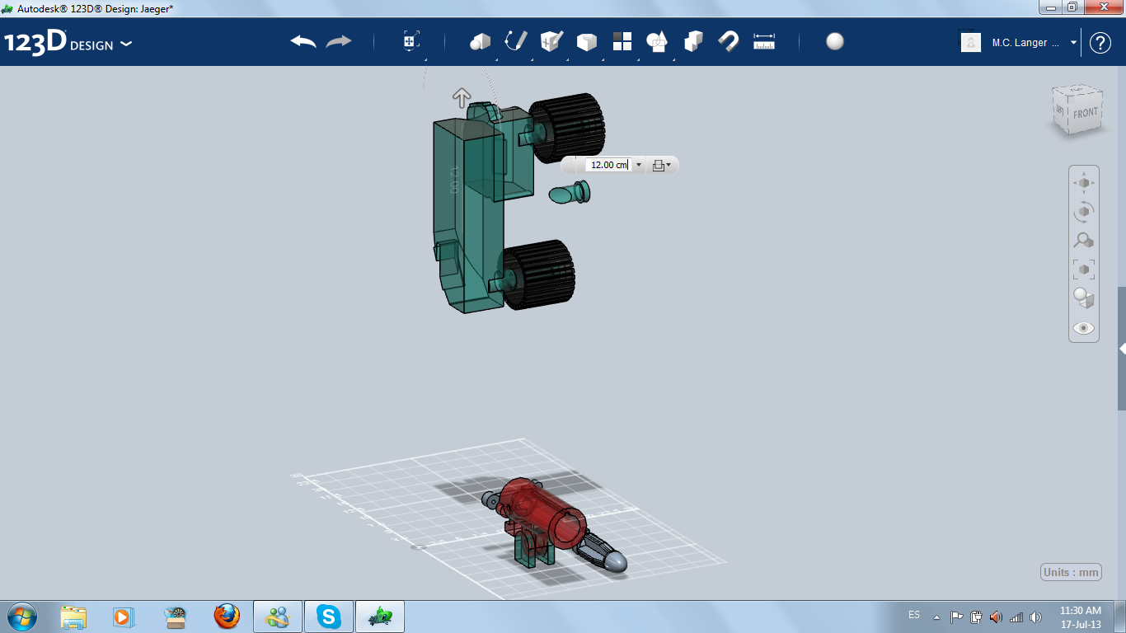Open Windows Explorer from taskbar

point(73,616)
